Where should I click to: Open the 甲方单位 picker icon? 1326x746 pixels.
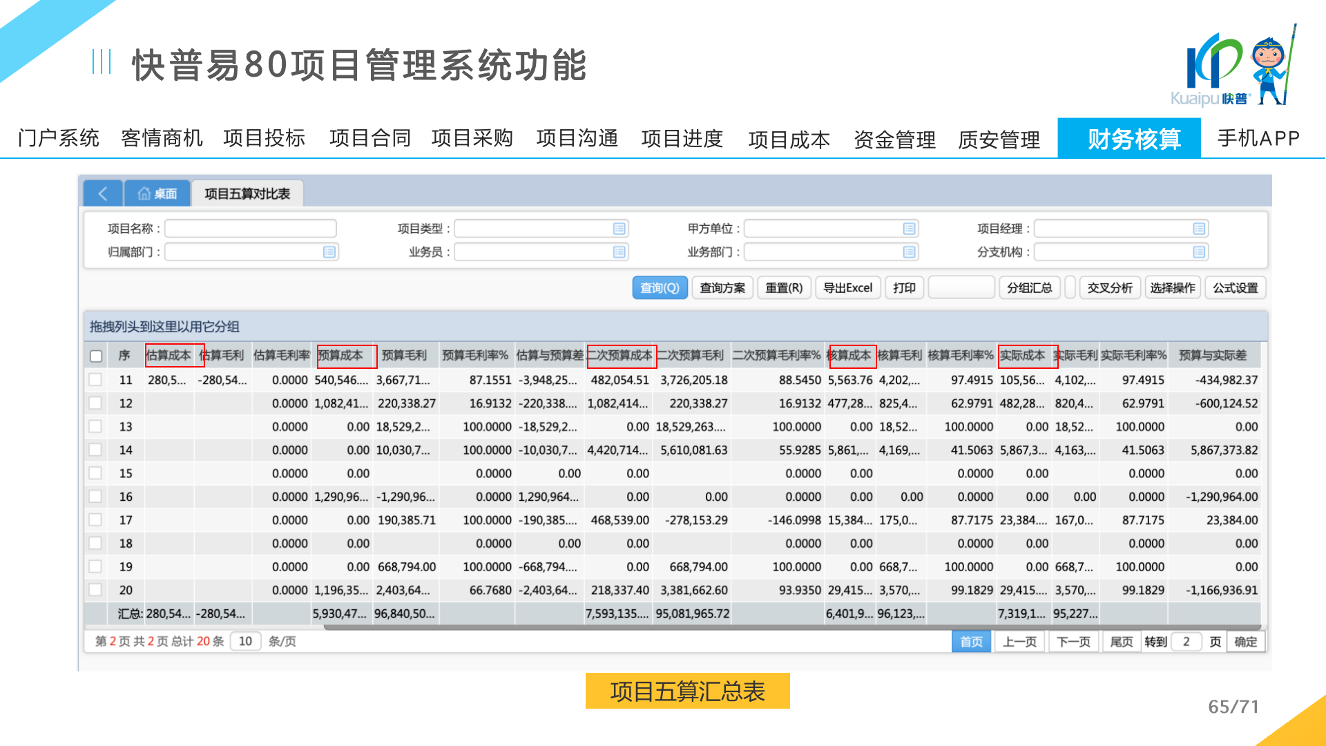909,229
